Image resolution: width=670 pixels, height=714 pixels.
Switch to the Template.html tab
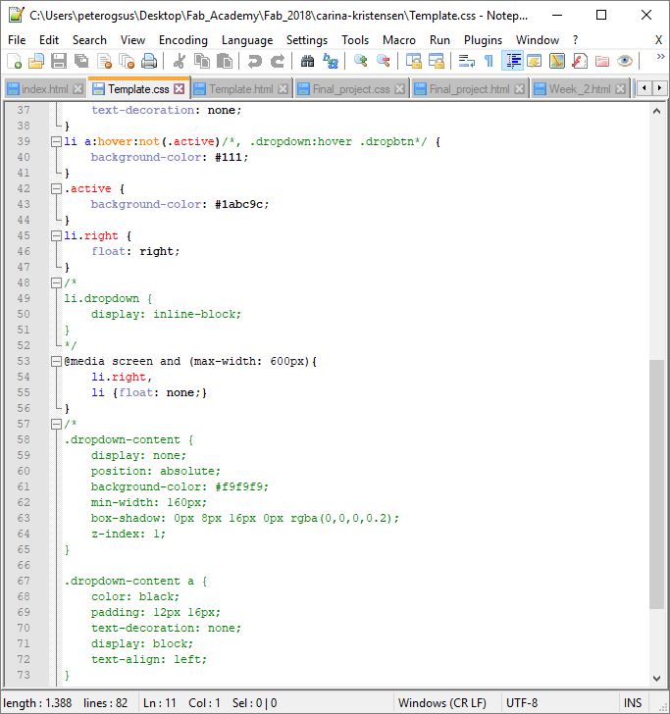[241, 89]
